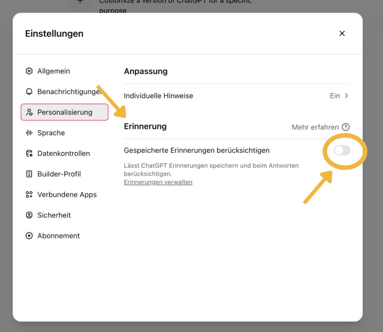The width and height of the screenshot is (383, 332).
Task: Click the Erinnerungen verwalten link
Action: click(x=158, y=182)
